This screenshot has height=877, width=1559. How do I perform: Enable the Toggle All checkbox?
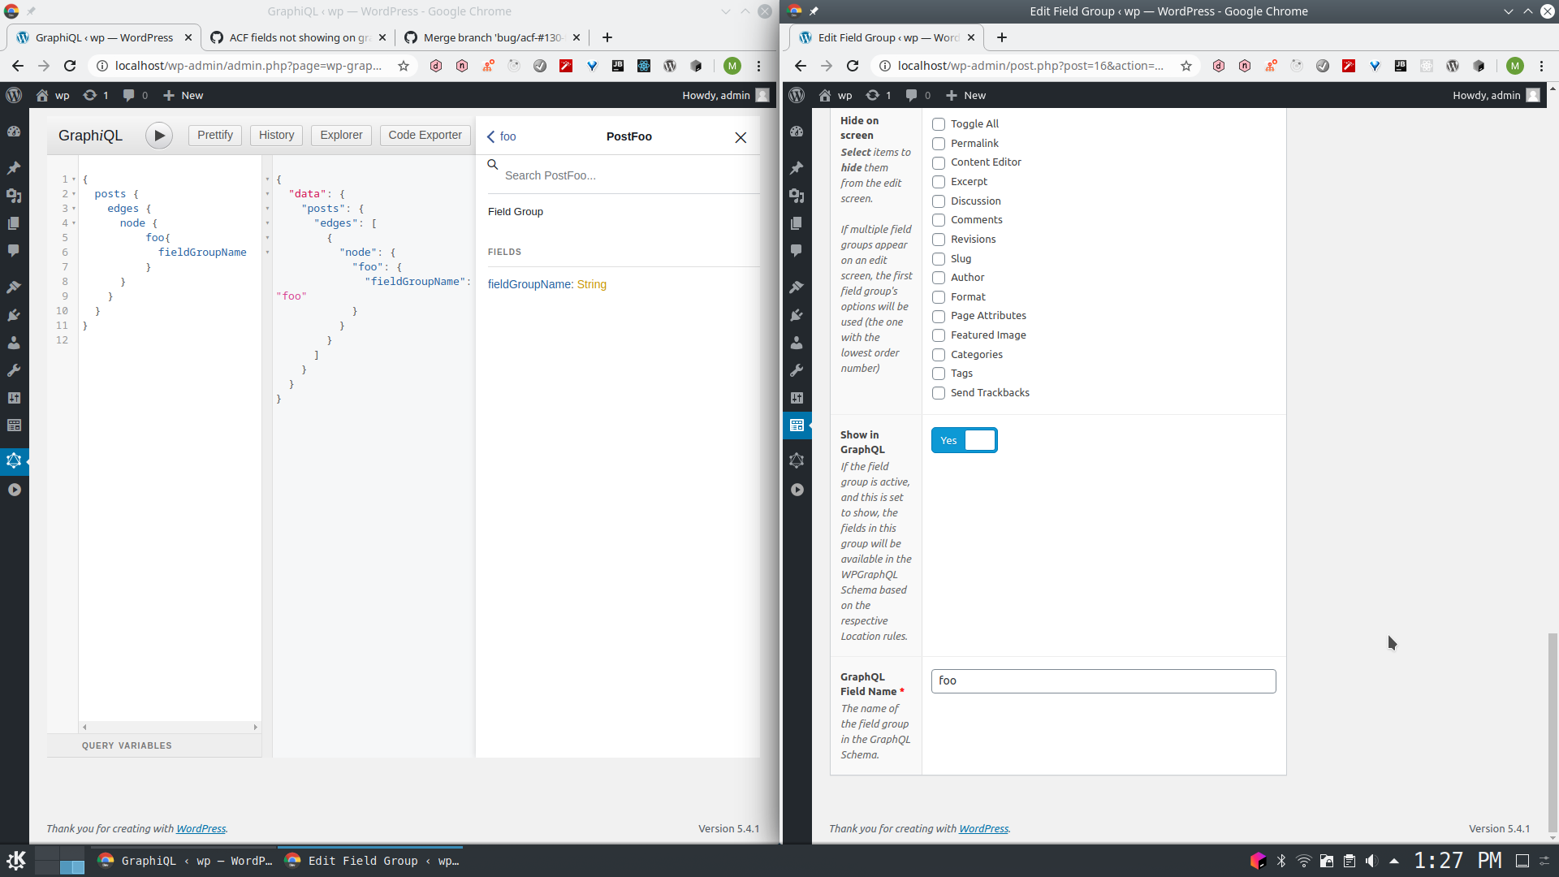coord(939,123)
